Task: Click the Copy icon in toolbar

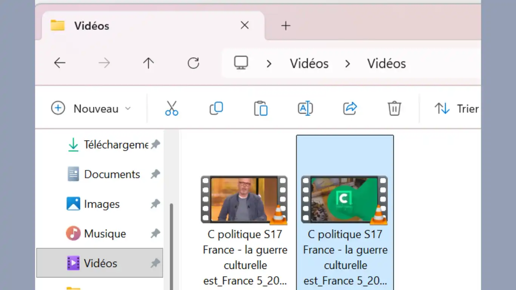Action: [x=216, y=109]
